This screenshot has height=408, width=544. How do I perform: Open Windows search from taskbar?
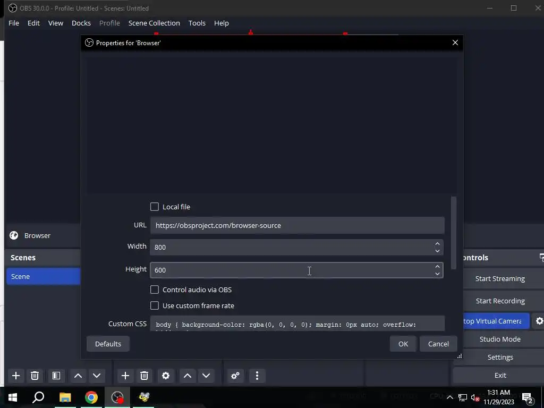tap(38, 397)
